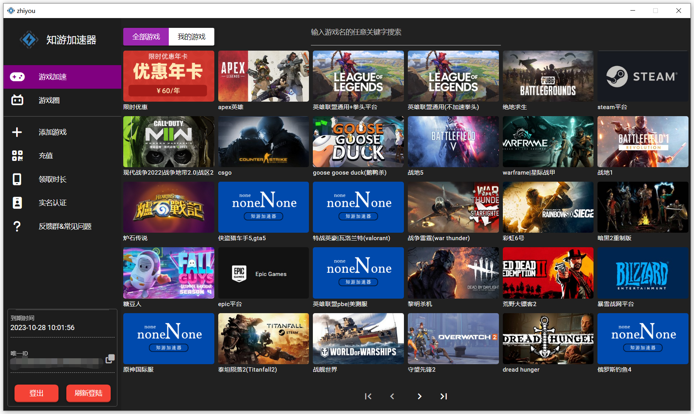
Task: Select the 糖豆人 Fall Guys thumbnail
Action: point(169,273)
